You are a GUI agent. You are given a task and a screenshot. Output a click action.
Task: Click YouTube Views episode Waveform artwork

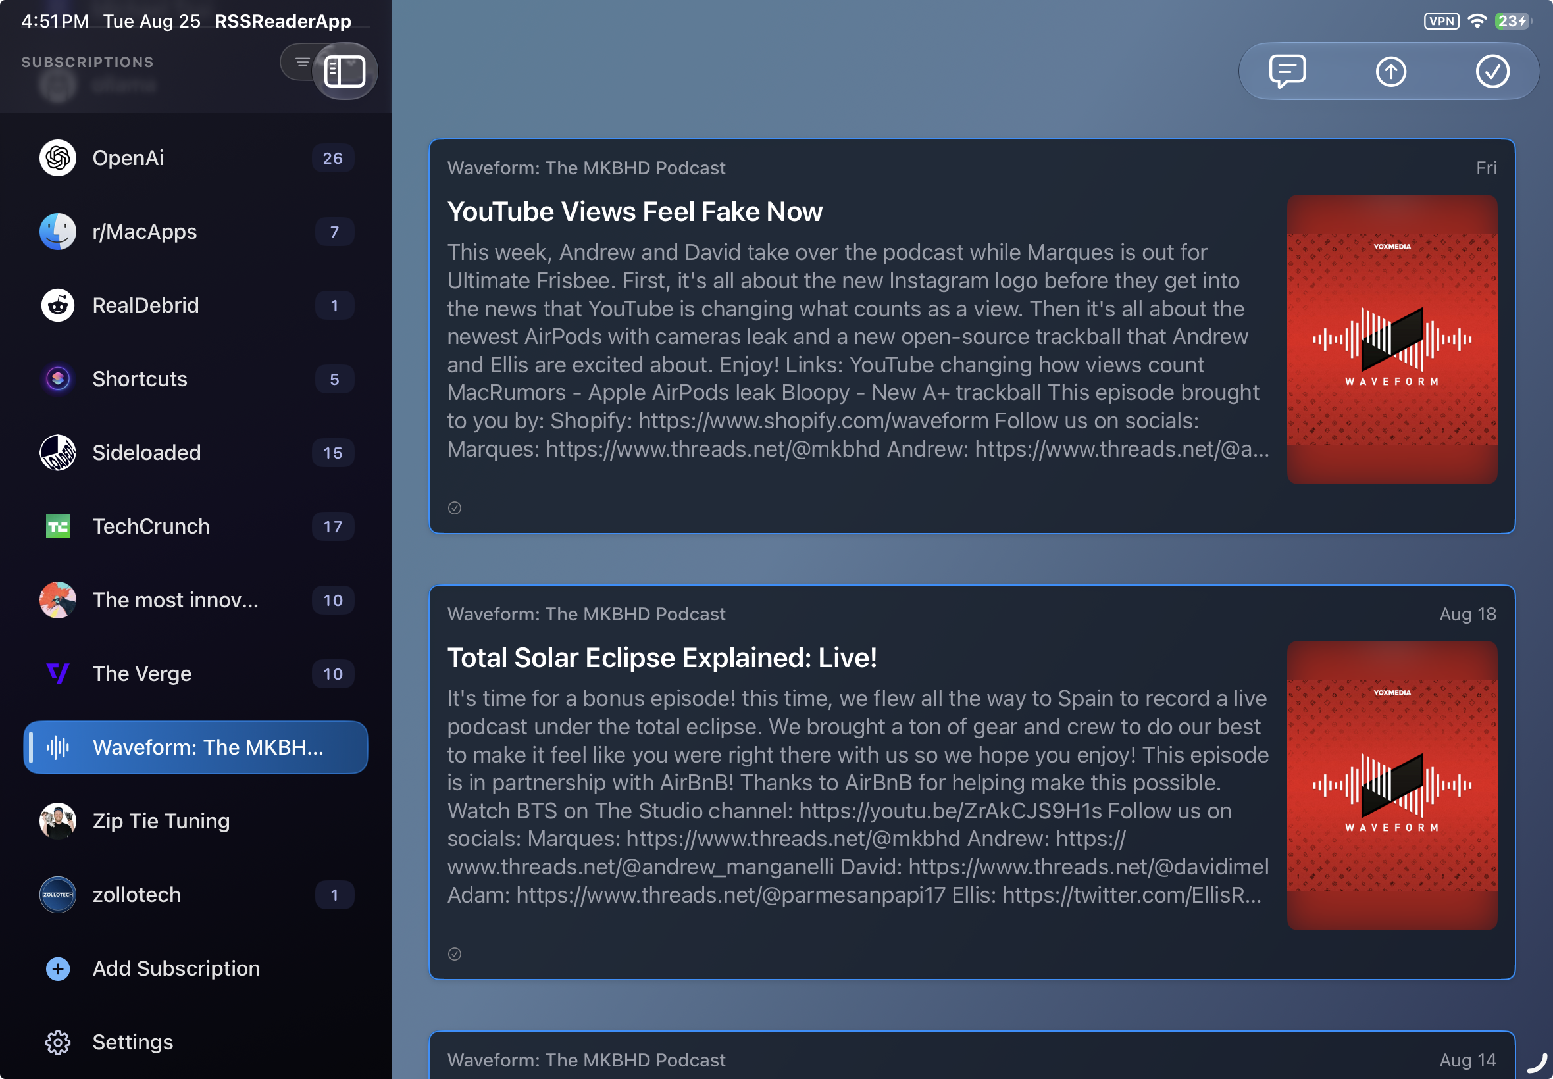tap(1391, 339)
